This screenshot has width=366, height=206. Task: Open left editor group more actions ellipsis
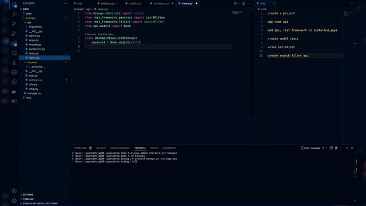click(249, 3)
